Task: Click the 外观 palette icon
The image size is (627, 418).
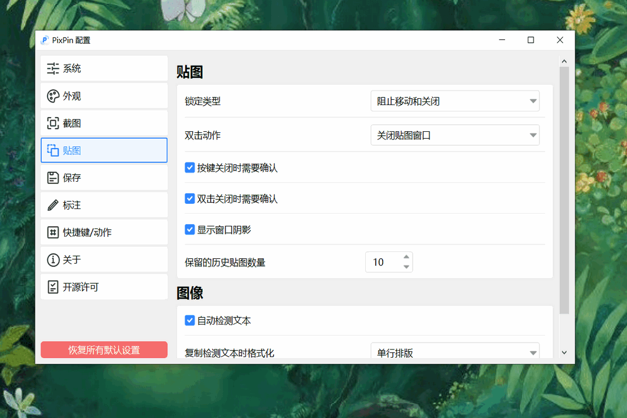Action: [53, 96]
